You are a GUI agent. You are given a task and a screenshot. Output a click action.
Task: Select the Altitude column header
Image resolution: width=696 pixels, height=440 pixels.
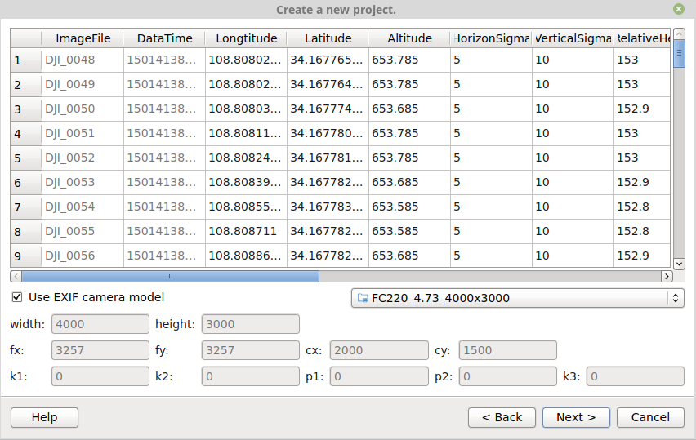409,38
